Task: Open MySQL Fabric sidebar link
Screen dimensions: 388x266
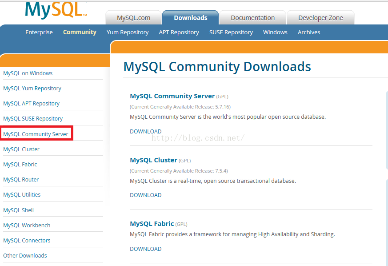Action: 20,165
